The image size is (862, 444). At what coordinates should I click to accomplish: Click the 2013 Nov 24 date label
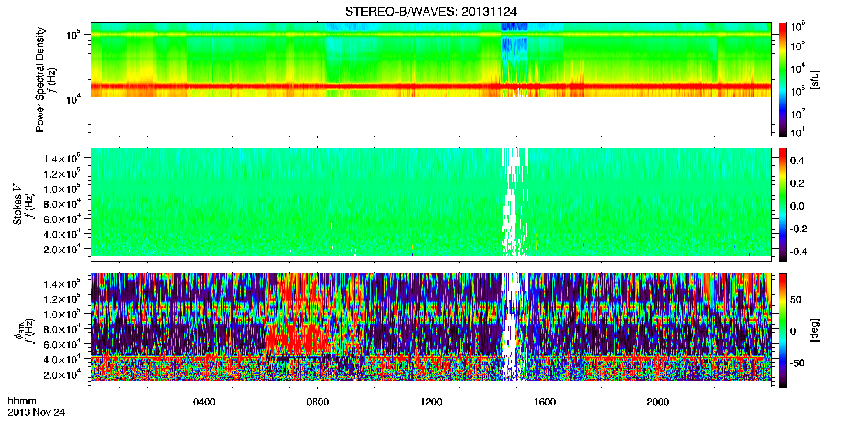click(36, 412)
